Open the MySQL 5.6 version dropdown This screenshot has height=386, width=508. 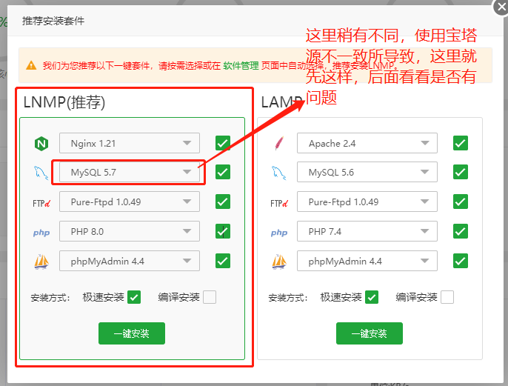point(367,172)
